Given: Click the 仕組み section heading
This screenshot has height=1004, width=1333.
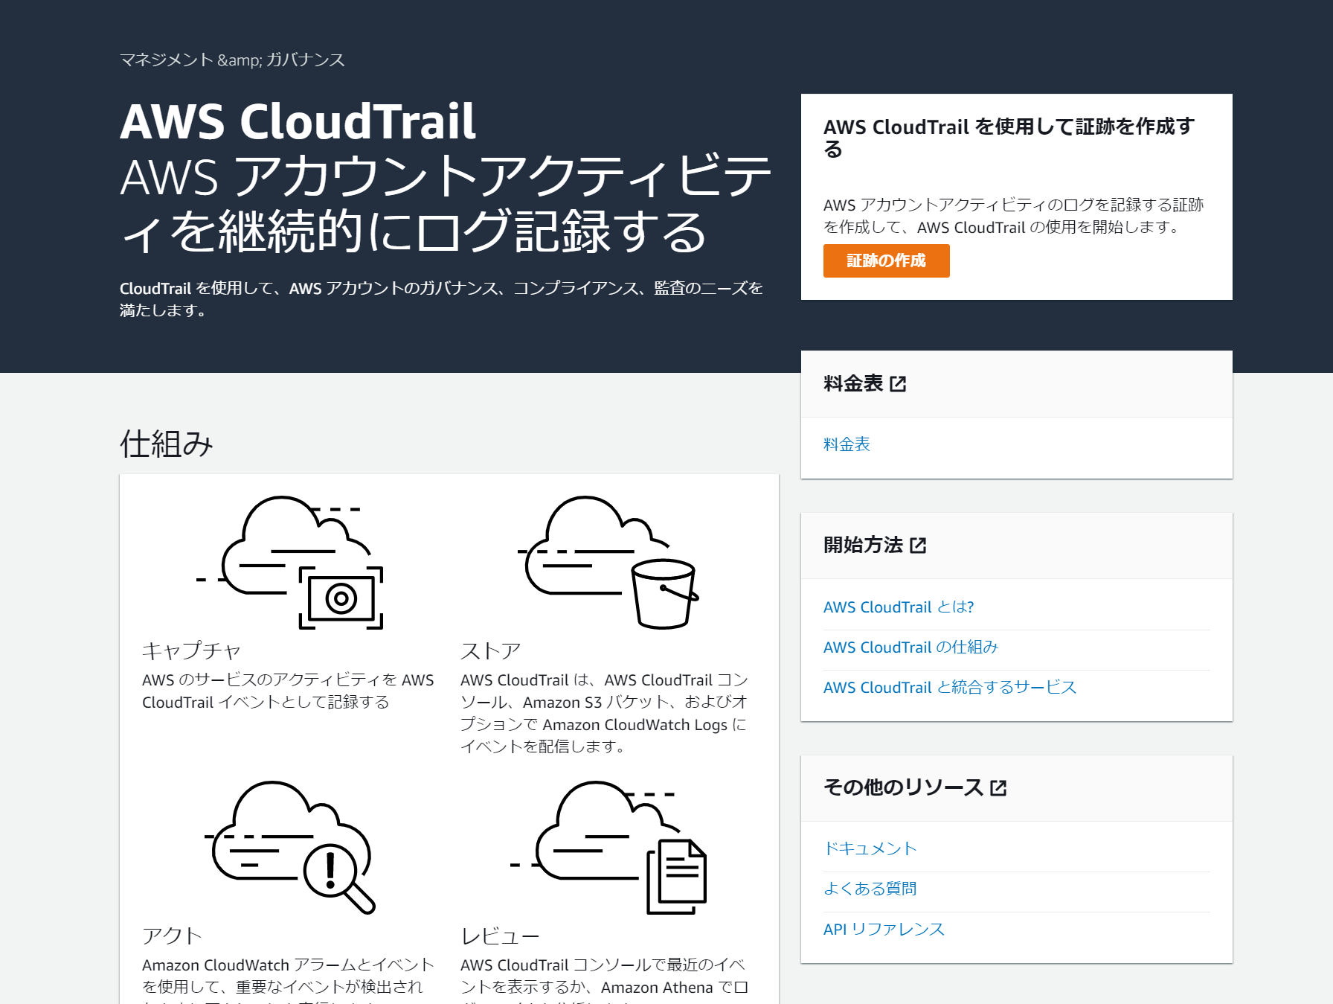Looking at the screenshot, I should click(x=167, y=444).
